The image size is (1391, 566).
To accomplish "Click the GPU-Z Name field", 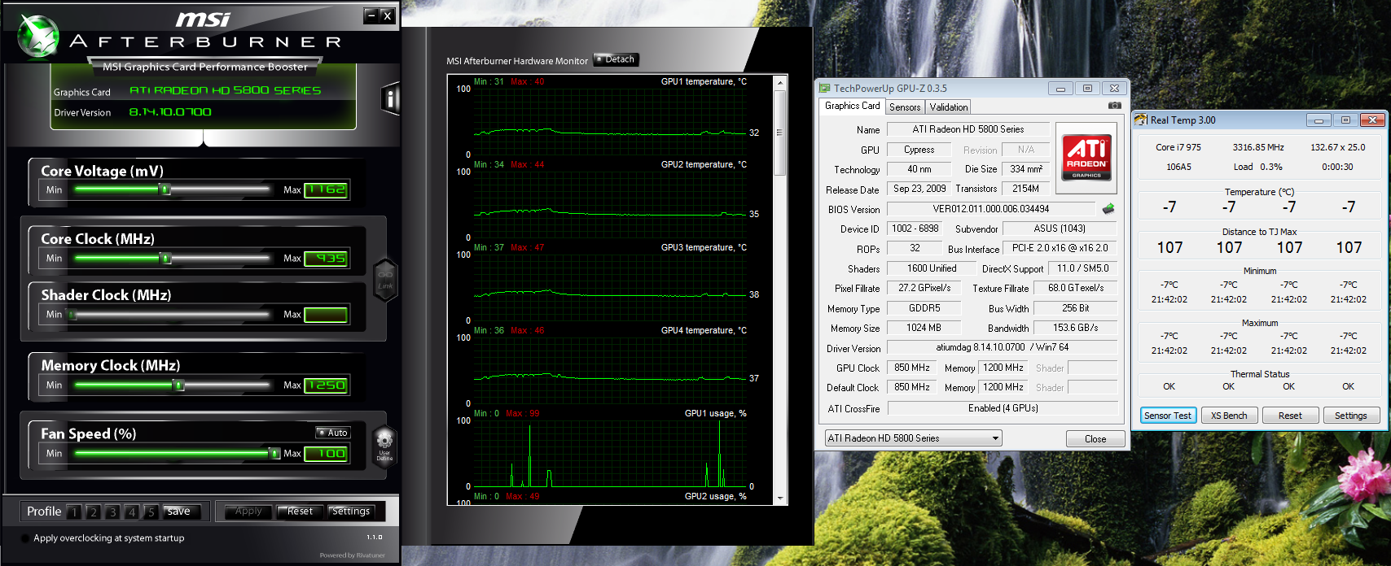I will click(968, 129).
